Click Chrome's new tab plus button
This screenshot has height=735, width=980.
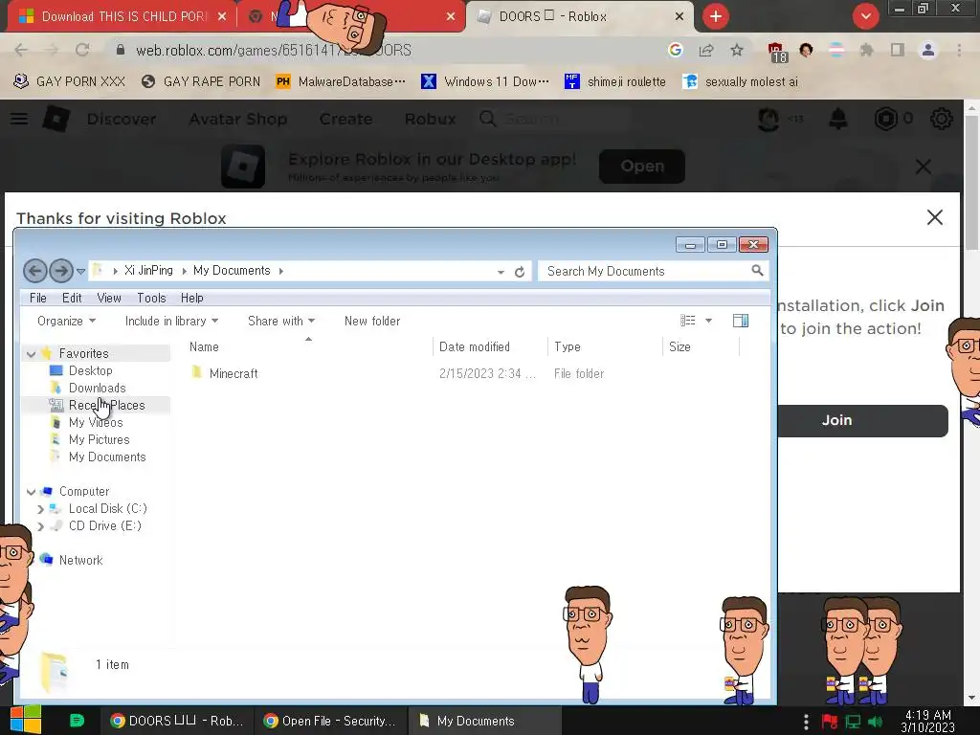(716, 16)
